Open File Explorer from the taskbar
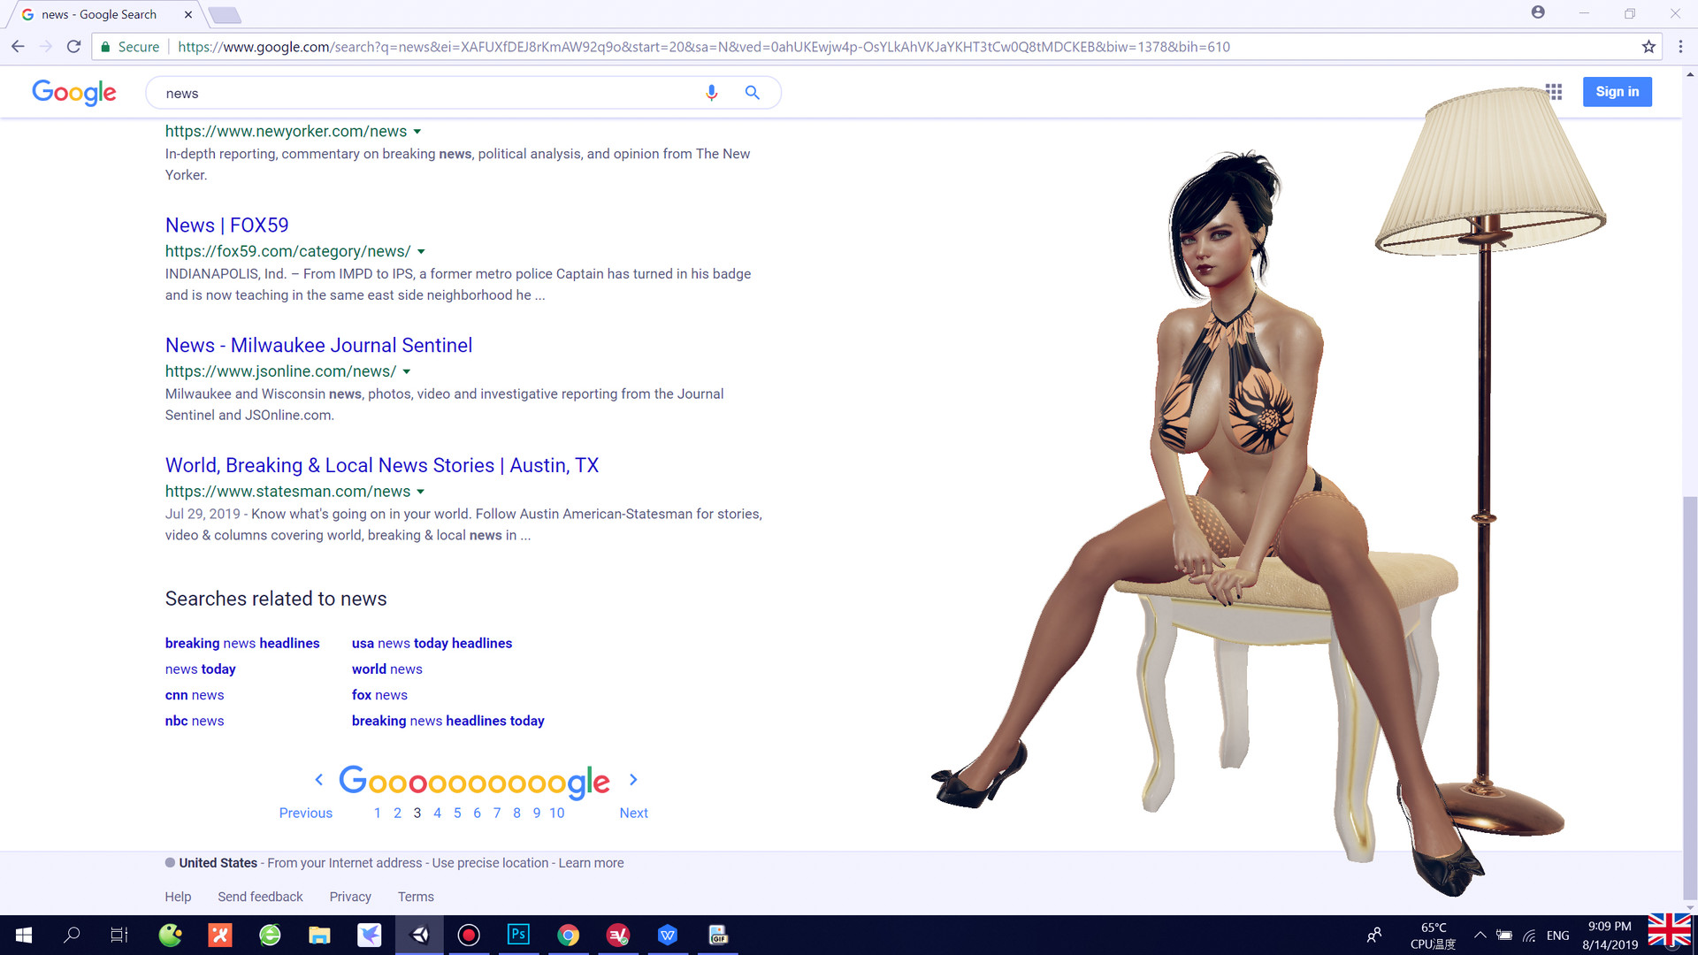This screenshot has height=955, width=1698. pos(319,936)
